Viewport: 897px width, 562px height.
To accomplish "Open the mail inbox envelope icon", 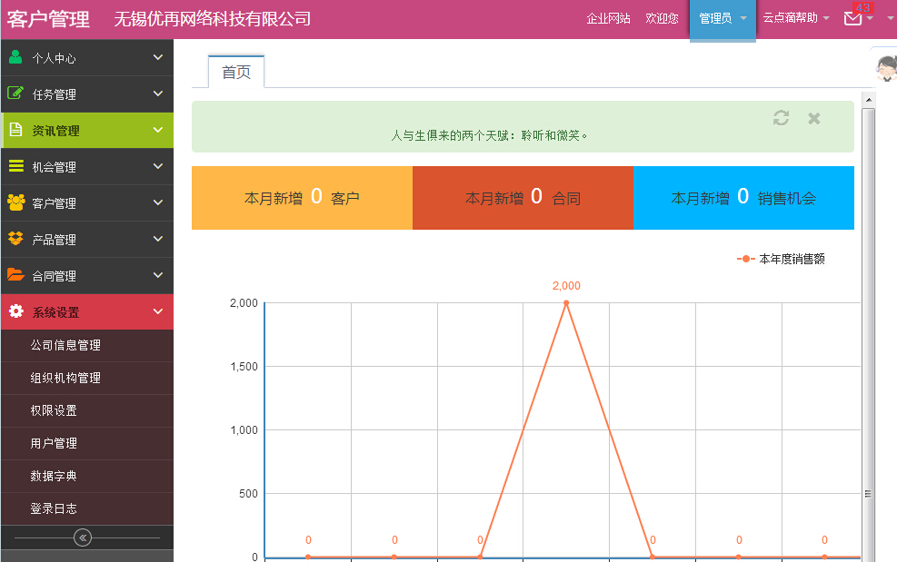I will (x=852, y=18).
